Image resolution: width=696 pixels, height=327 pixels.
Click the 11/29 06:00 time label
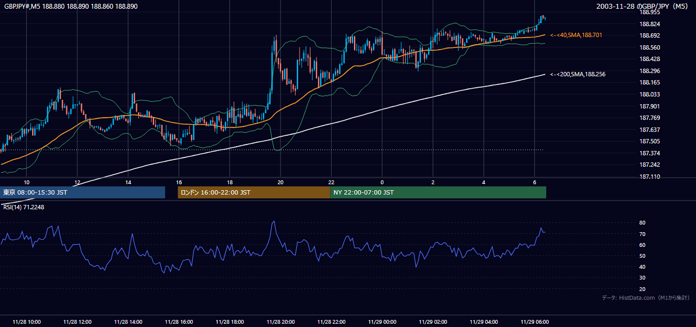pos(535,322)
